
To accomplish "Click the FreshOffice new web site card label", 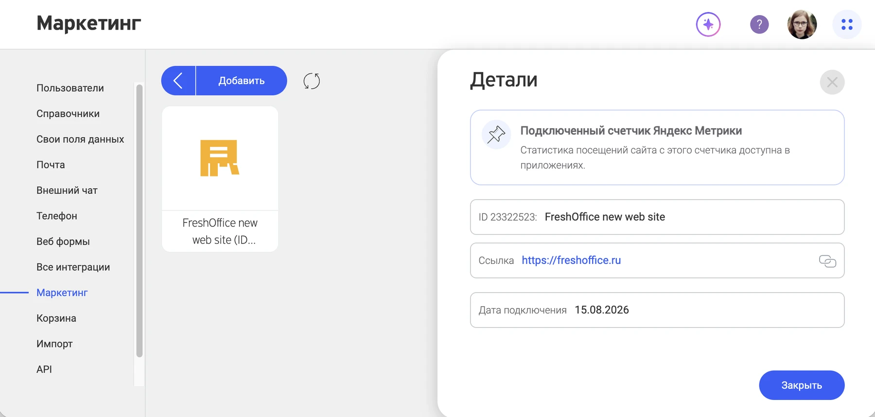I will click(220, 231).
